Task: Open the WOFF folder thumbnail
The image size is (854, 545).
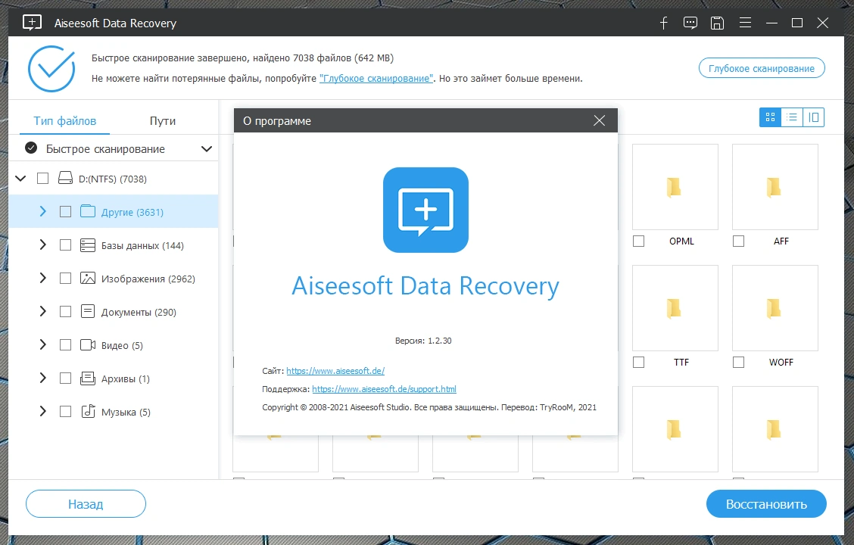Action: pyautogui.click(x=775, y=307)
